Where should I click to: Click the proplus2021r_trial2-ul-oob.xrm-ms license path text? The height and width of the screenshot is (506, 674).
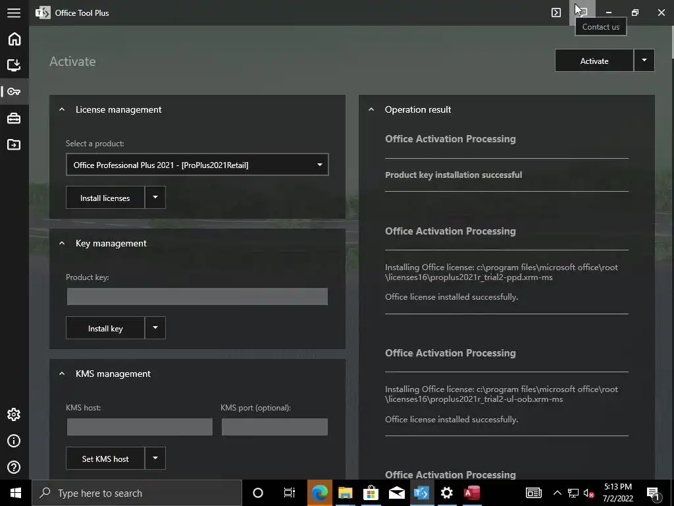click(x=501, y=394)
